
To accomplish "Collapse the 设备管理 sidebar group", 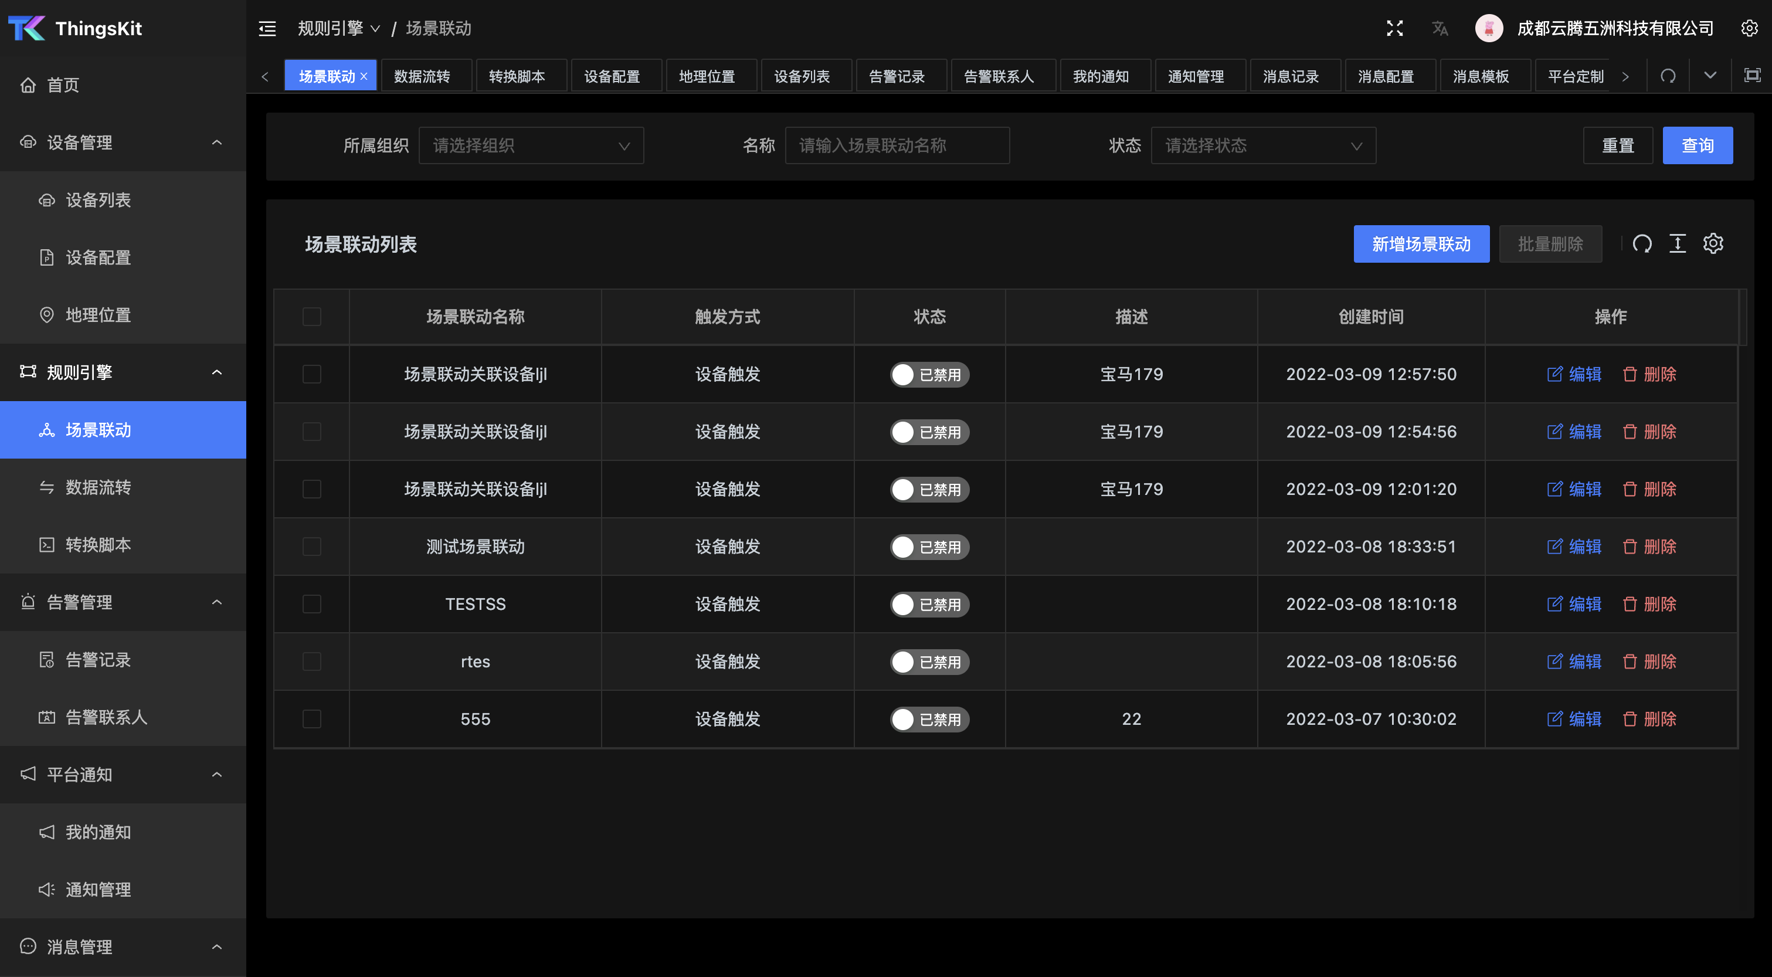I will coord(123,143).
